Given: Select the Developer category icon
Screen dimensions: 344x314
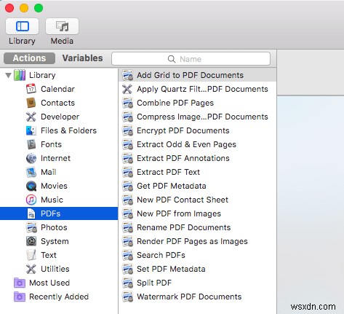Looking at the screenshot, I should (31, 117).
